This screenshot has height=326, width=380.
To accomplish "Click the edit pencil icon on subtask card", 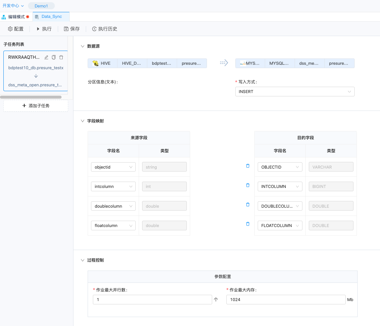I will point(46,57).
